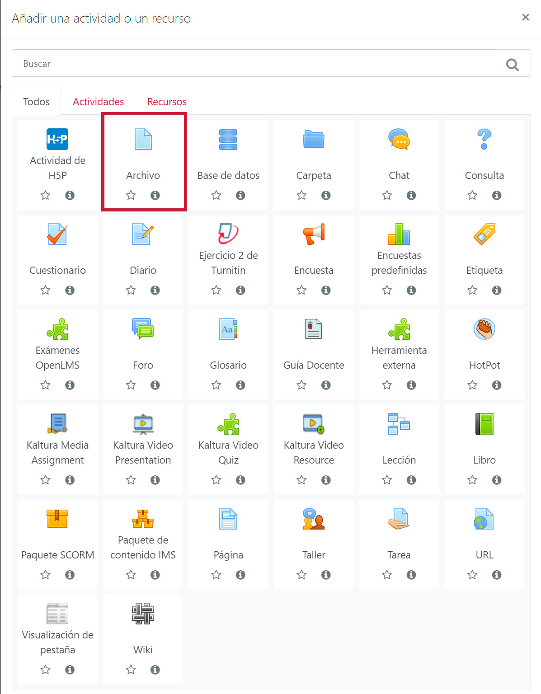Star Archivo as a favorite
Image resolution: width=541 pixels, height=694 pixels.
click(131, 195)
